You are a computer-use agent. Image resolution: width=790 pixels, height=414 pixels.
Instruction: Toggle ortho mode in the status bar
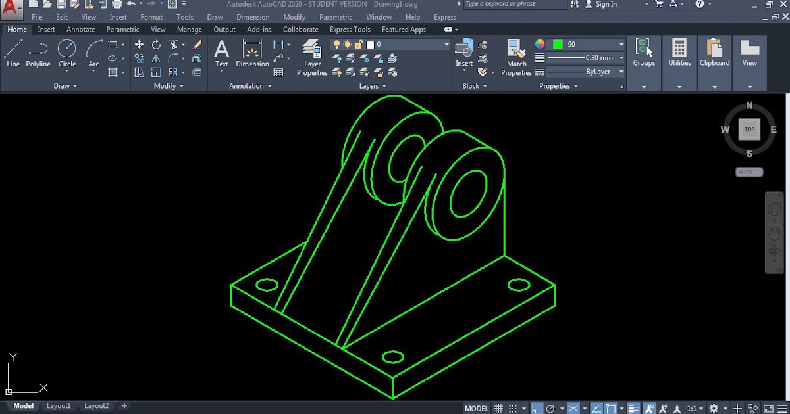[537, 407]
